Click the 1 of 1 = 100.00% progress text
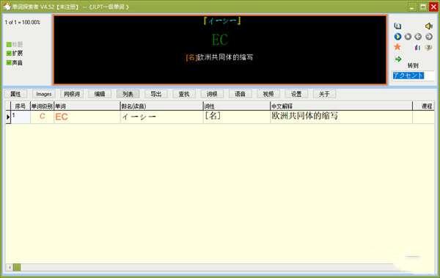 click(x=23, y=22)
